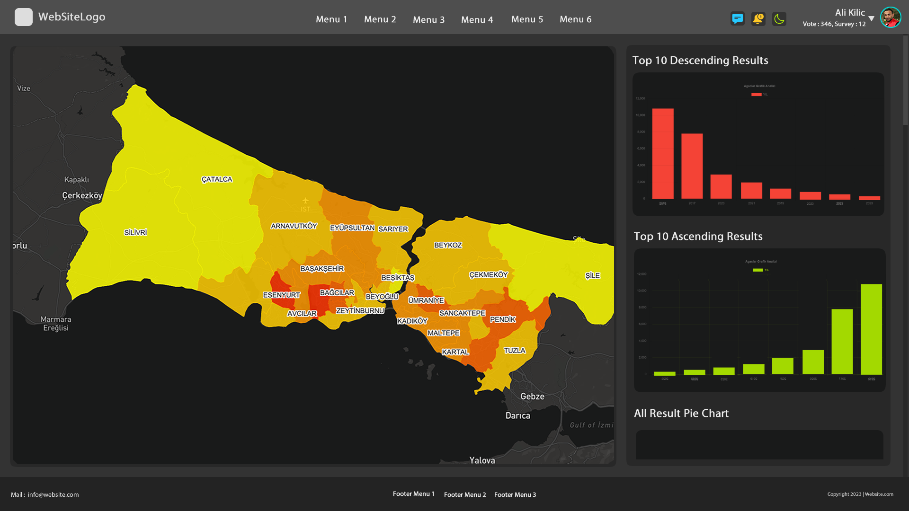Select the ARNAVUTKÖY district label on map
Image resolution: width=909 pixels, height=511 pixels.
pyautogui.click(x=294, y=226)
